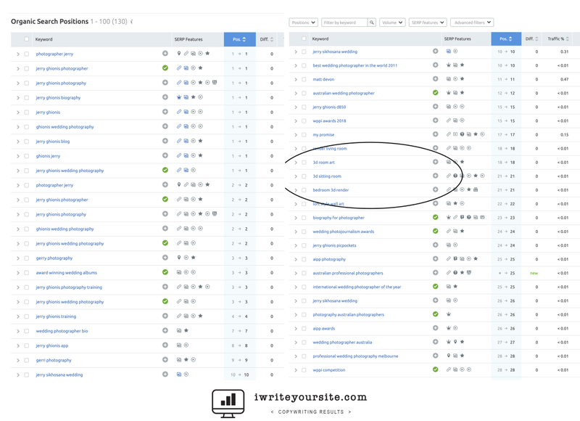Click the crown icon in photography australian photographers row
The image size is (580, 421).
pyautogui.click(x=448, y=314)
